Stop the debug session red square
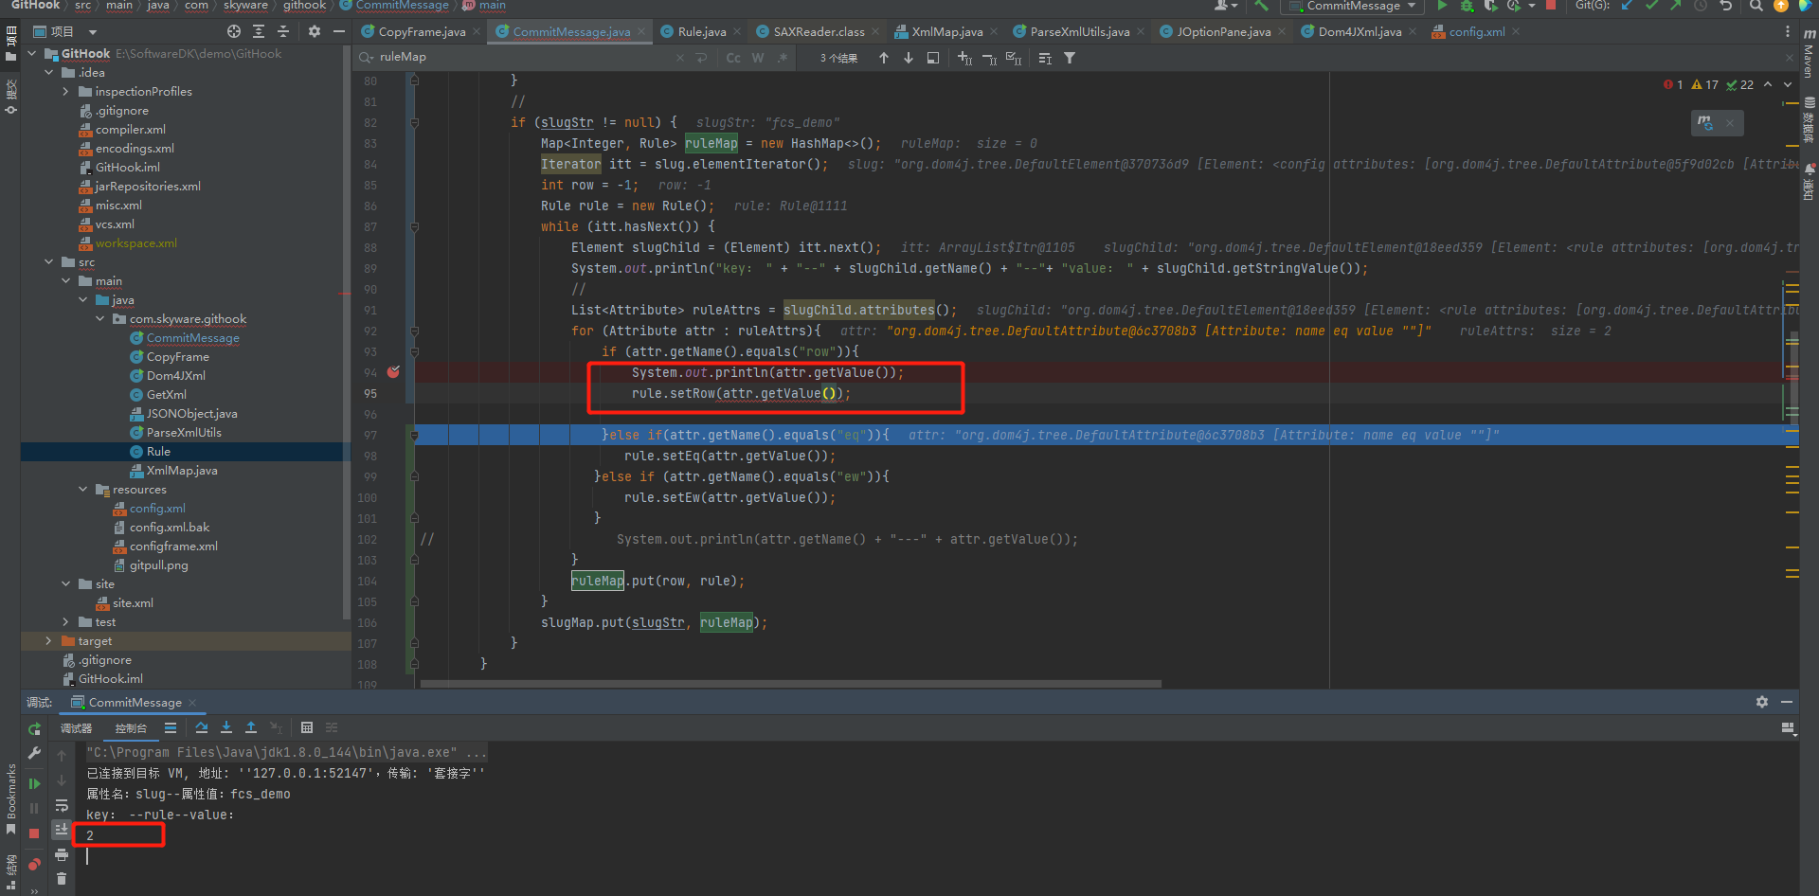The width and height of the screenshot is (1819, 896). pos(34,833)
